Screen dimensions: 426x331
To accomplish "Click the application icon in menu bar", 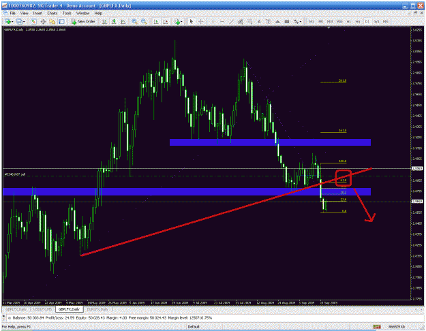I will [5, 14].
